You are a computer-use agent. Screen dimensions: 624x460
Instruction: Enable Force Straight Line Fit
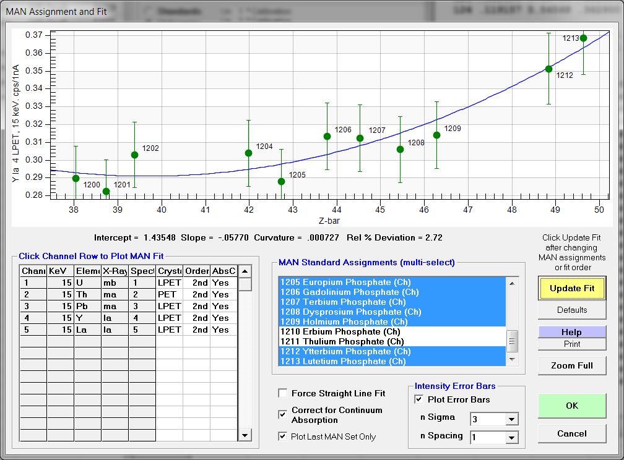pos(283,393)
